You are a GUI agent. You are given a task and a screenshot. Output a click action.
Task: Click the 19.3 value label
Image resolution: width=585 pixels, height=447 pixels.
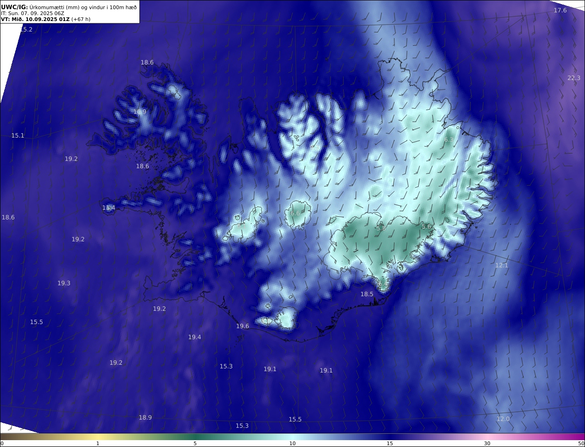click(64, 283)
